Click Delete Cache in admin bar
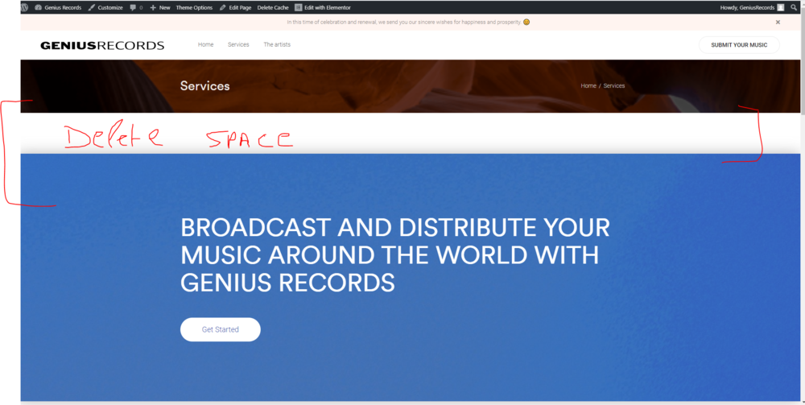Screen dimensions: 805x405 (273, 8)
